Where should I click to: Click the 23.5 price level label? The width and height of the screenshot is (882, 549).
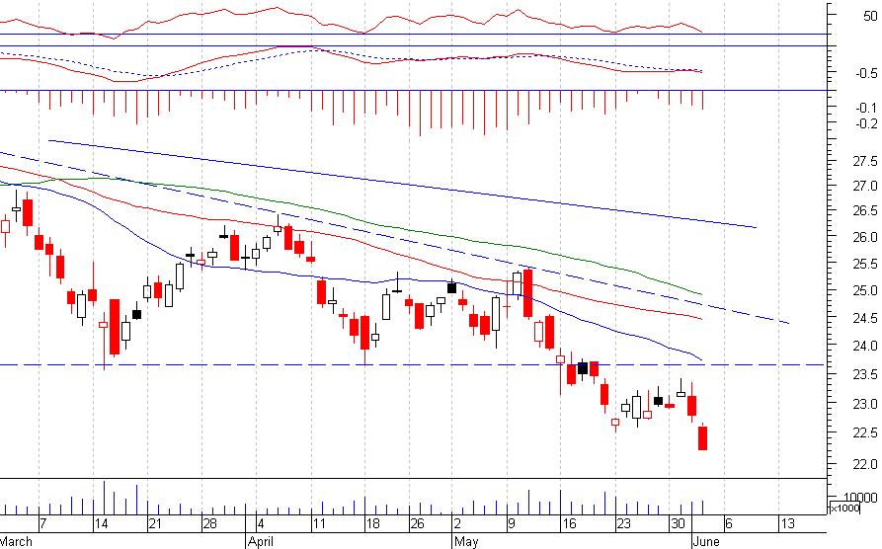[864, 374]
